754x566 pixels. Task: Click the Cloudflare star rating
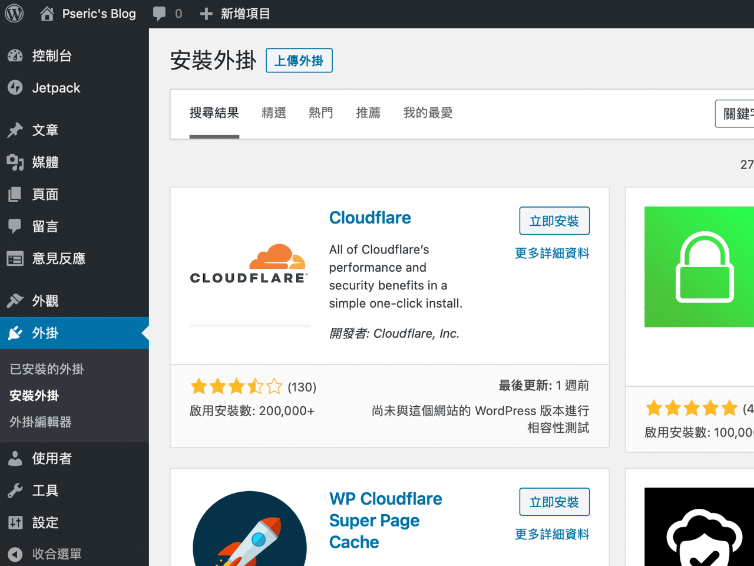coord(236,387)
